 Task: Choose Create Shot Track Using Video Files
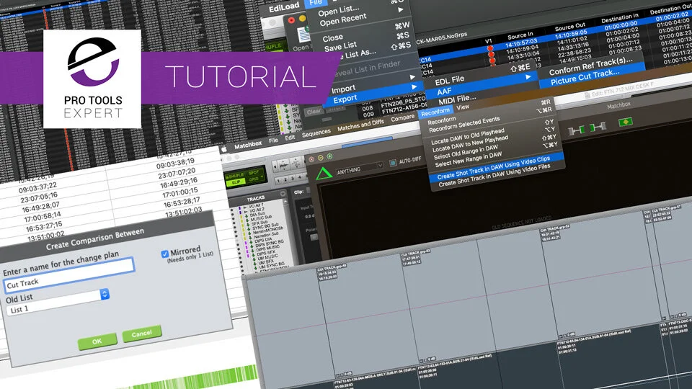[x=494, y=175]
